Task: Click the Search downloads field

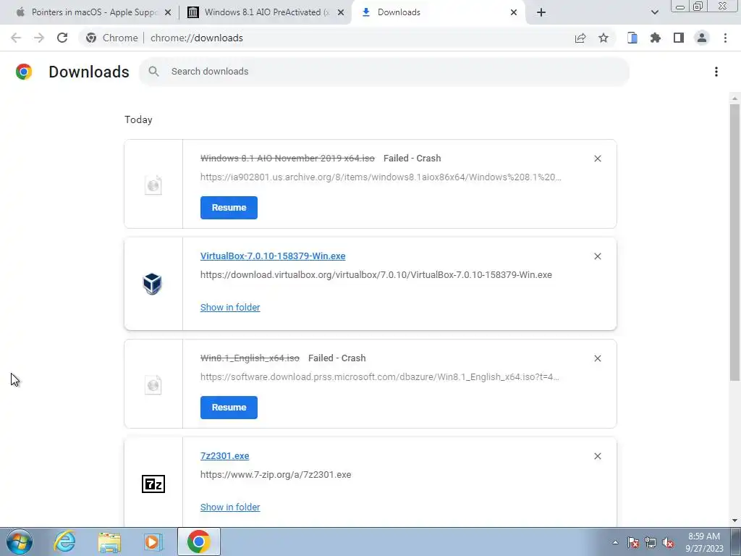Action: tap(384, 72)
